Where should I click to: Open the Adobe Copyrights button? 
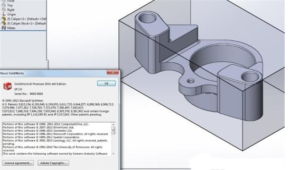click(53, 163)
